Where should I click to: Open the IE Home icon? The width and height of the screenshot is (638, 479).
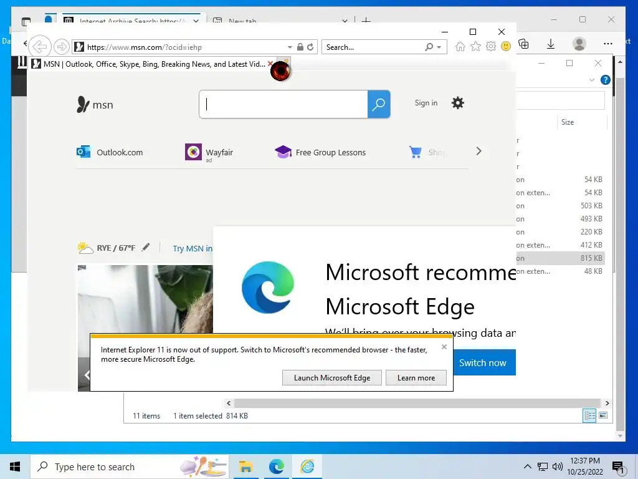tap(460, 46)
